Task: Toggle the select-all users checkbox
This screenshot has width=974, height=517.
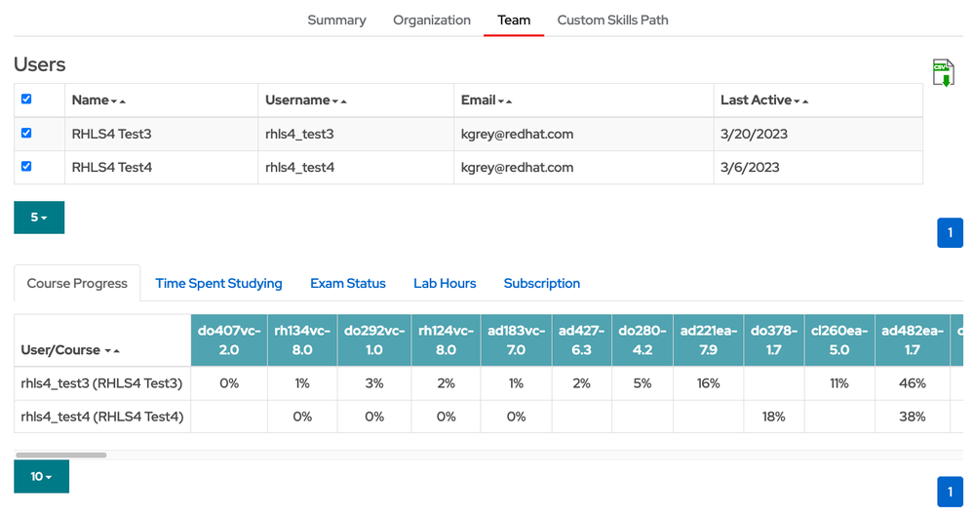Action: pyautogui.click(x=26, y=99)
